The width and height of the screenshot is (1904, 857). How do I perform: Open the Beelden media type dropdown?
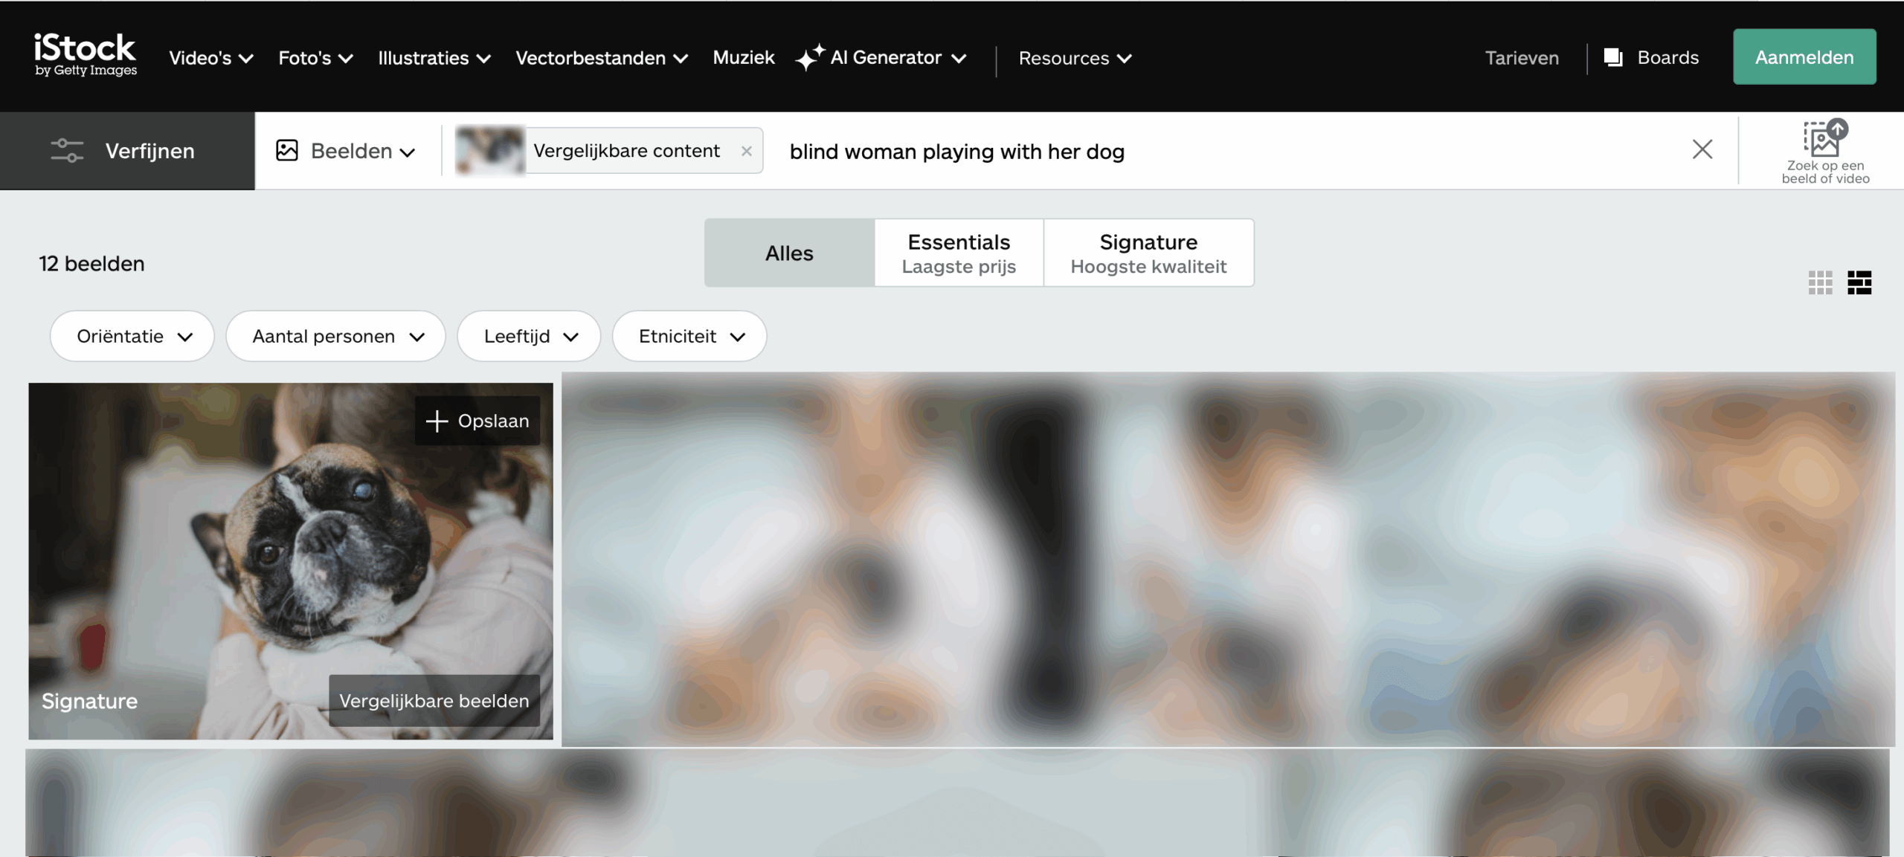347,151
